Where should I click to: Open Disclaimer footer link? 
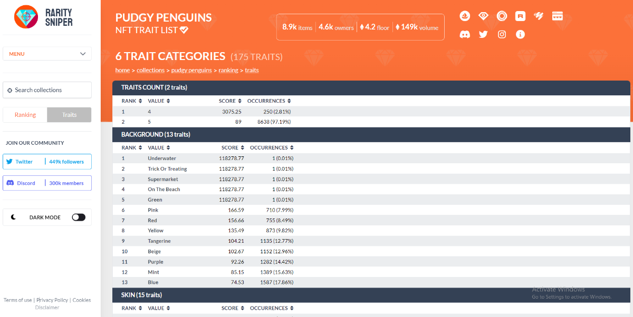[47, 308]
